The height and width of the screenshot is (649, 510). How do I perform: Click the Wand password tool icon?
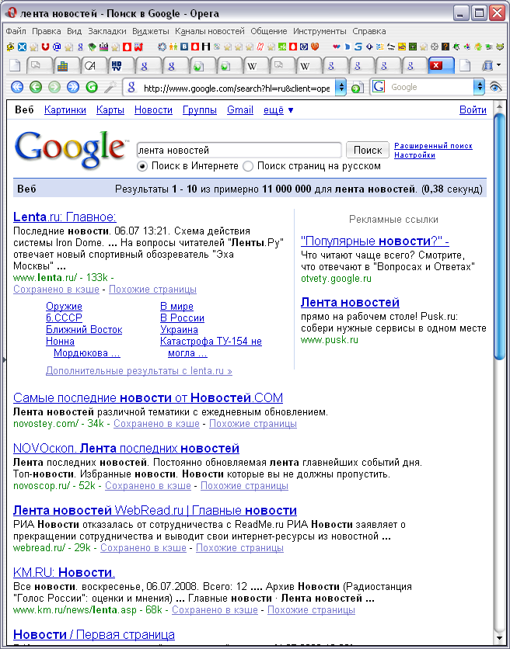(x=110, y=87)
